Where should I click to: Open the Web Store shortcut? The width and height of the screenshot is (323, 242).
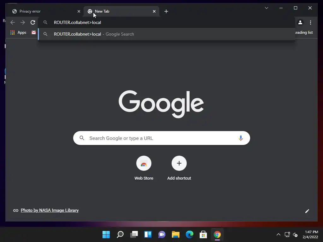pos(144,168)
